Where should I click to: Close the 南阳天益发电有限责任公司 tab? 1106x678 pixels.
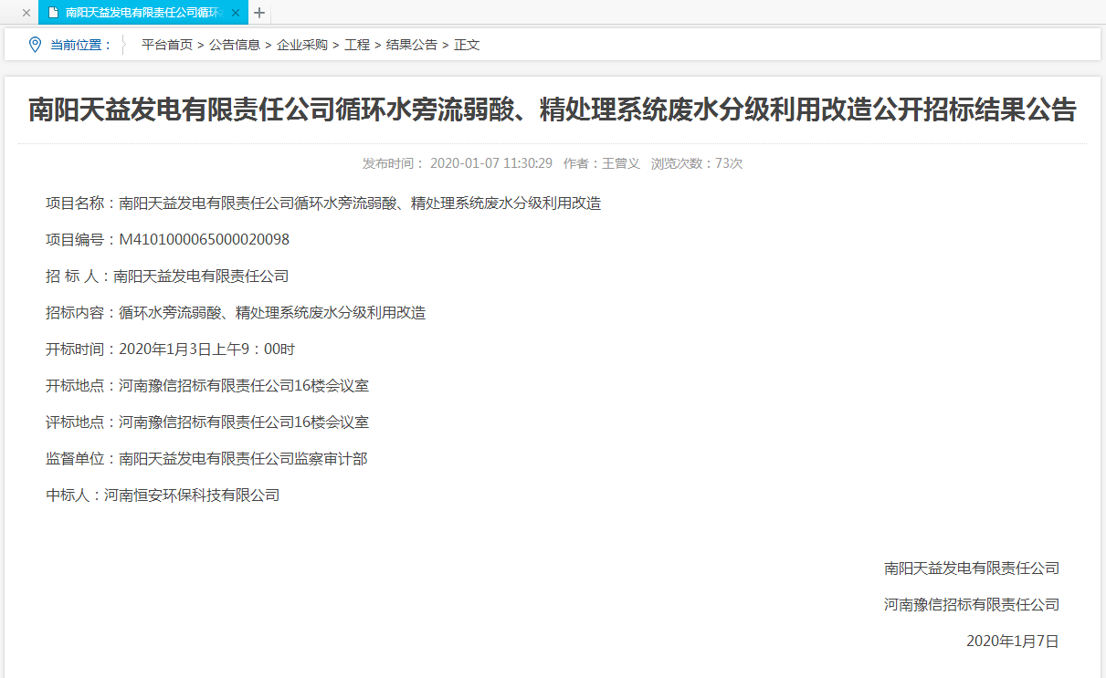point(236,13)
